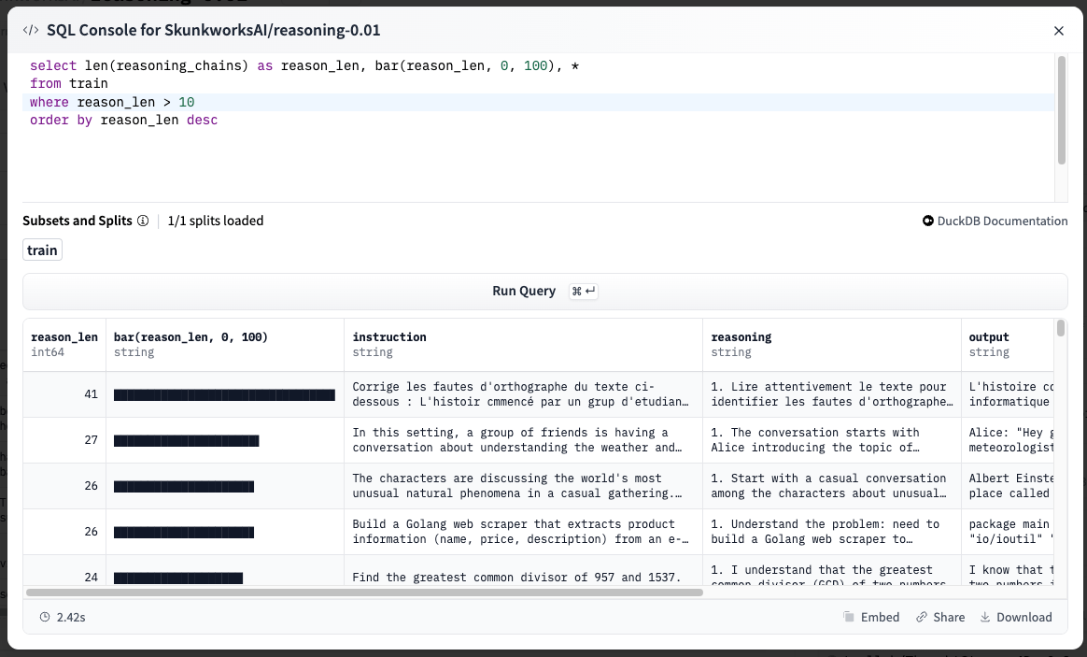Click the SQL Console code icon
Viewport: 1087px width, 657px height.
pos(31,30)
